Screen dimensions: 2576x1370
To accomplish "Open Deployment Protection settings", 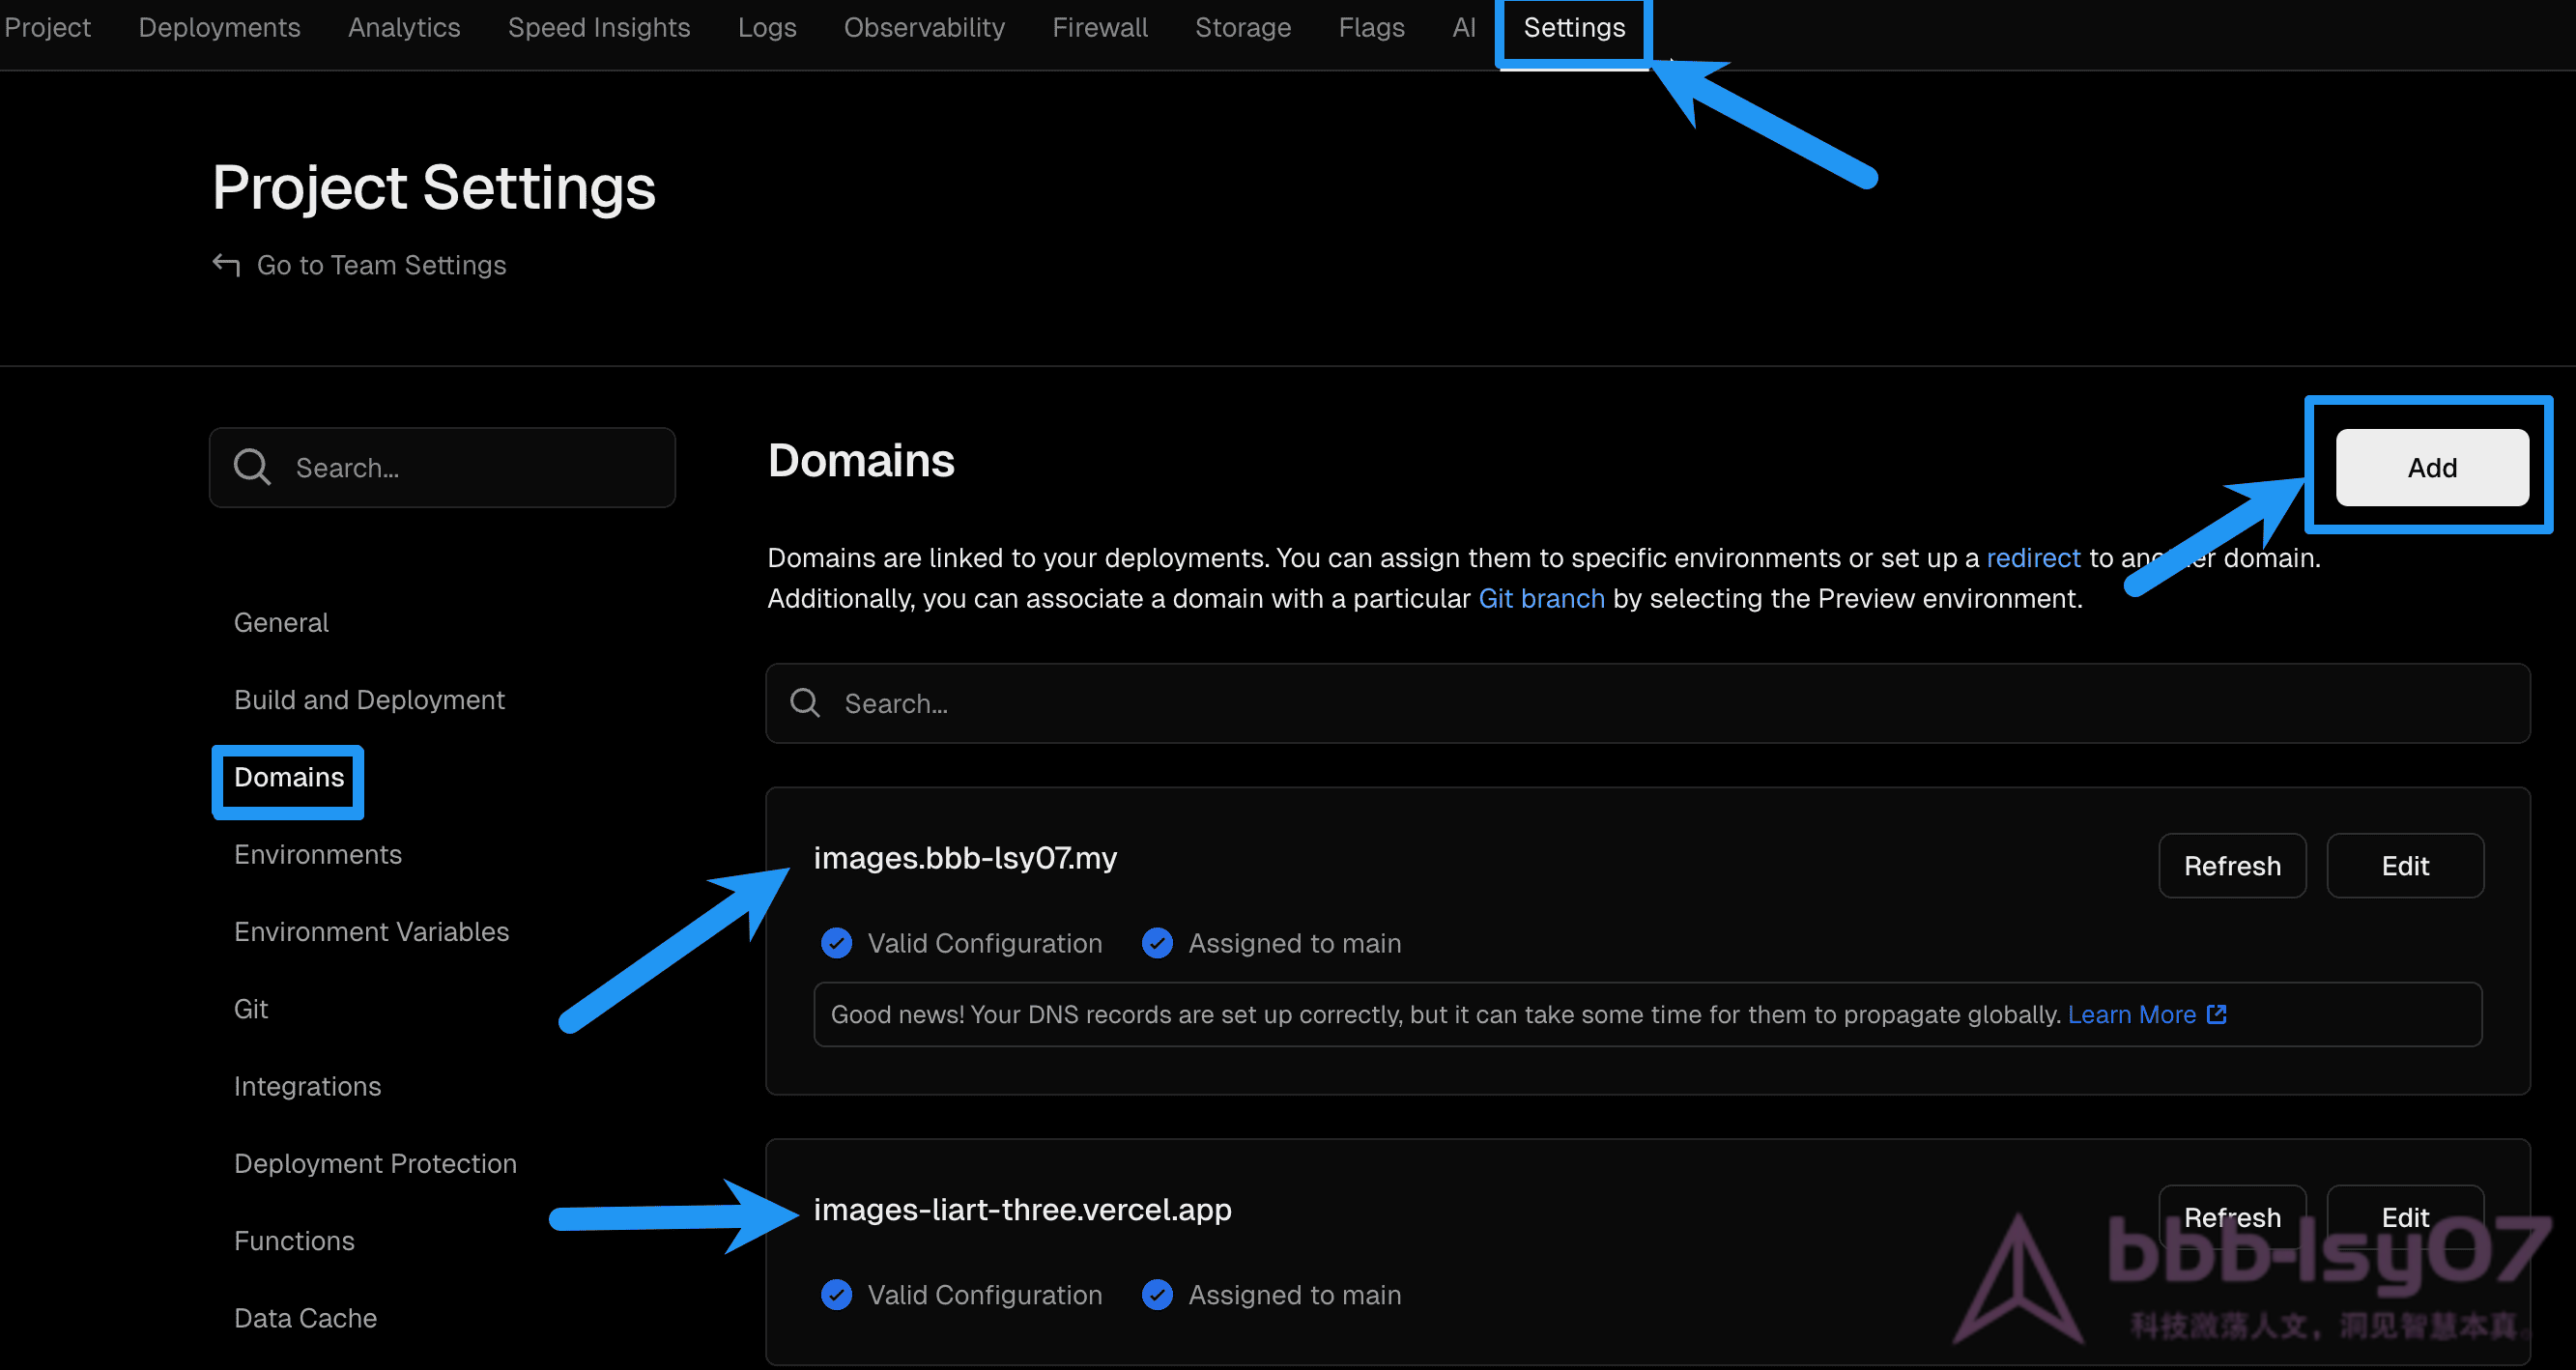I will (375, 1163).
